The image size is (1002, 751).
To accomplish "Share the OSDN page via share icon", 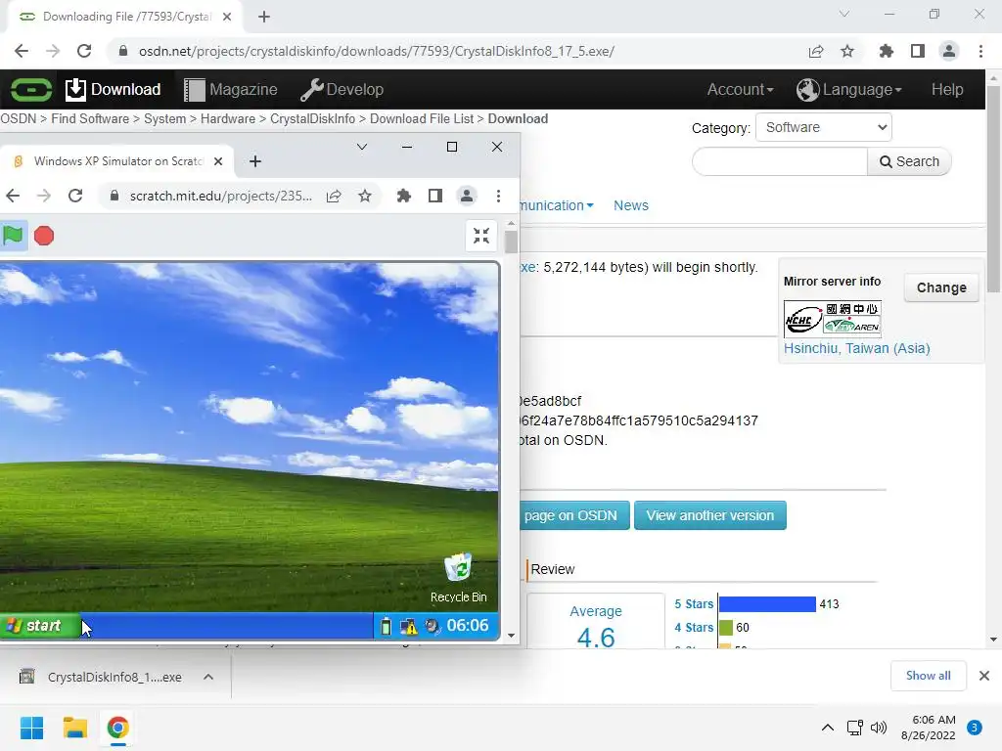I will click(816, 51).
